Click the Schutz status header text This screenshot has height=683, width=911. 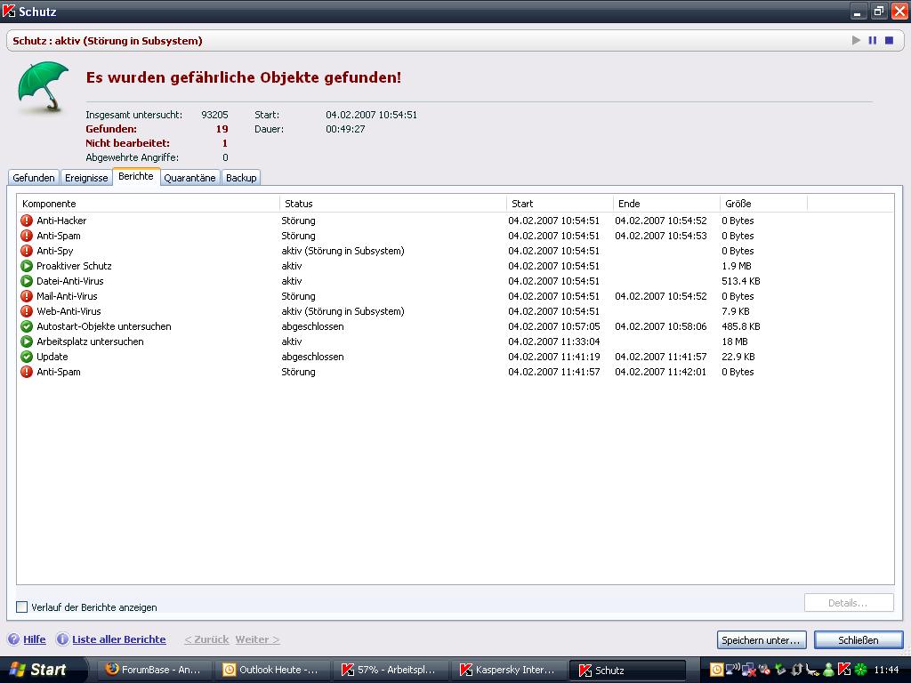pos(108,41)
